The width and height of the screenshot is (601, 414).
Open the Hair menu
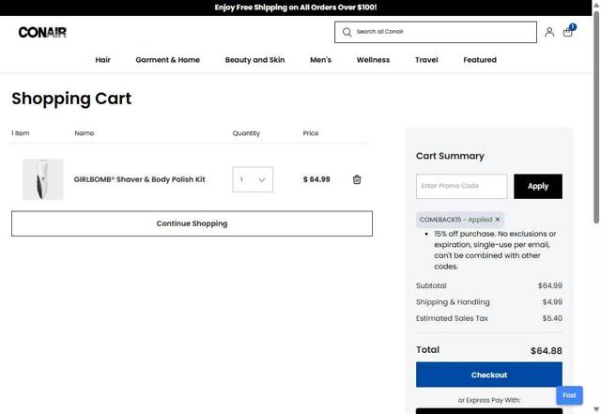tap(102, 60)
